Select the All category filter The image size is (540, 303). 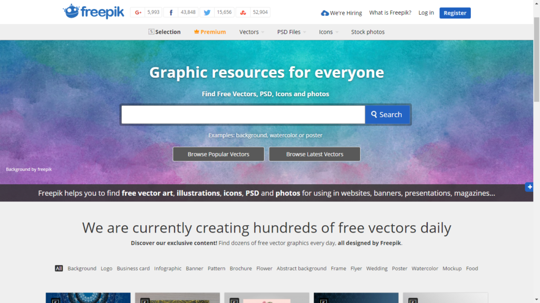(59, 268)
